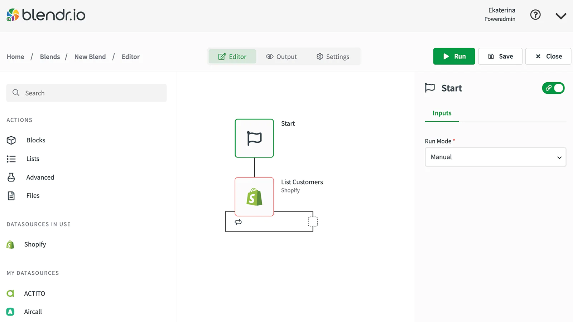This screenshot has height=322, width=573.
Task: Click the magnifier icon in search field
Action: (16, 93)
